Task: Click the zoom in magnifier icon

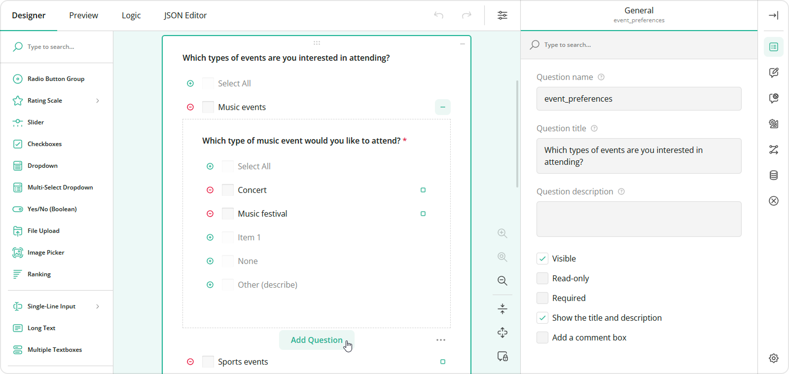Action: pos(502,233)
